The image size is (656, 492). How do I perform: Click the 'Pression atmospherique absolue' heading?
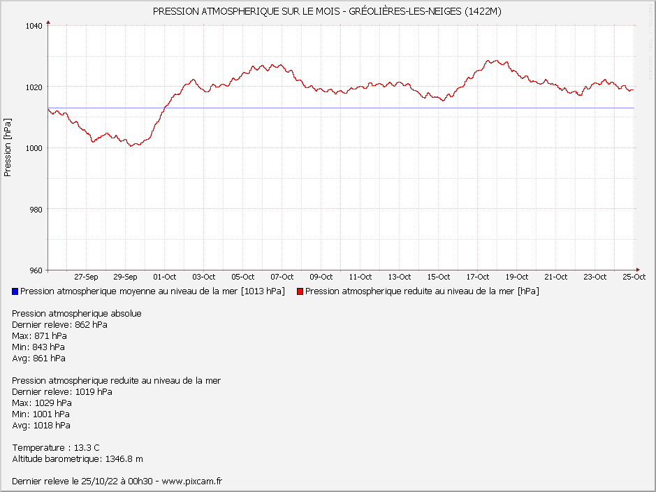coord(77,313)
